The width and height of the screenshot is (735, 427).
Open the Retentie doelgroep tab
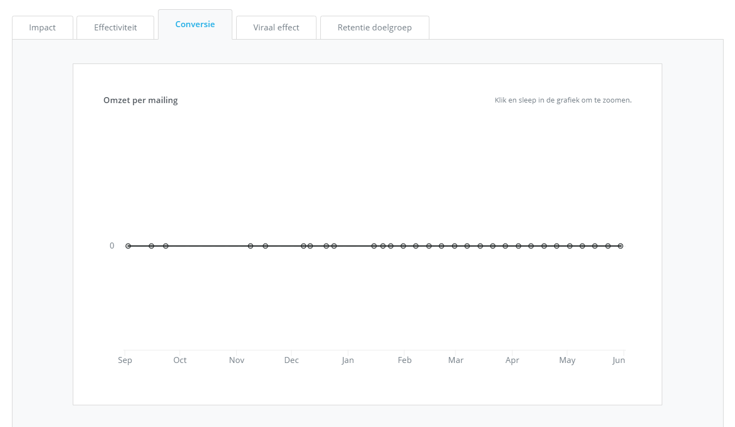coord(375,28)
